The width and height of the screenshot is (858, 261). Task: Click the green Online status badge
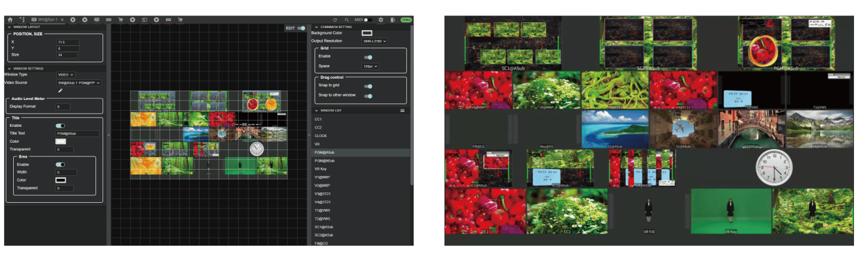click(406, 19)
